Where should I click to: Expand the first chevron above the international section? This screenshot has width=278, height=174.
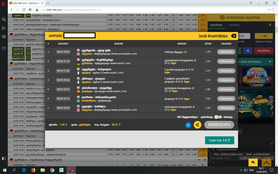click(x=272, y=144)
